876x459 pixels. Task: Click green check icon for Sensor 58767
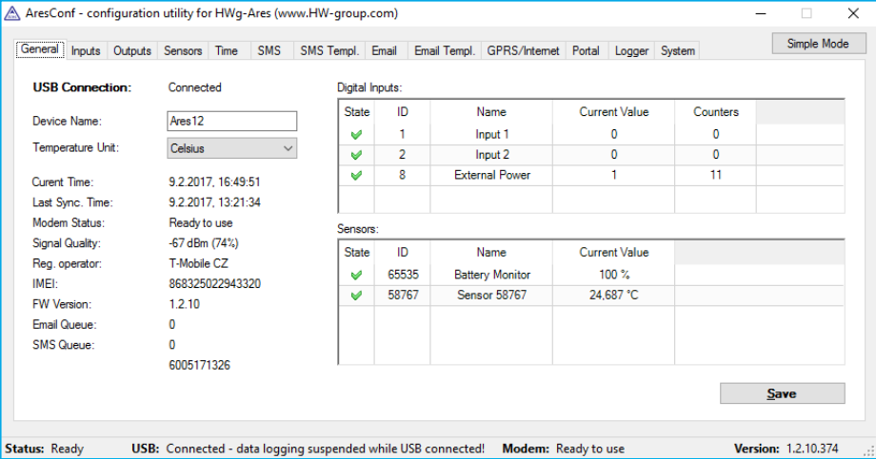coord(356,296)
